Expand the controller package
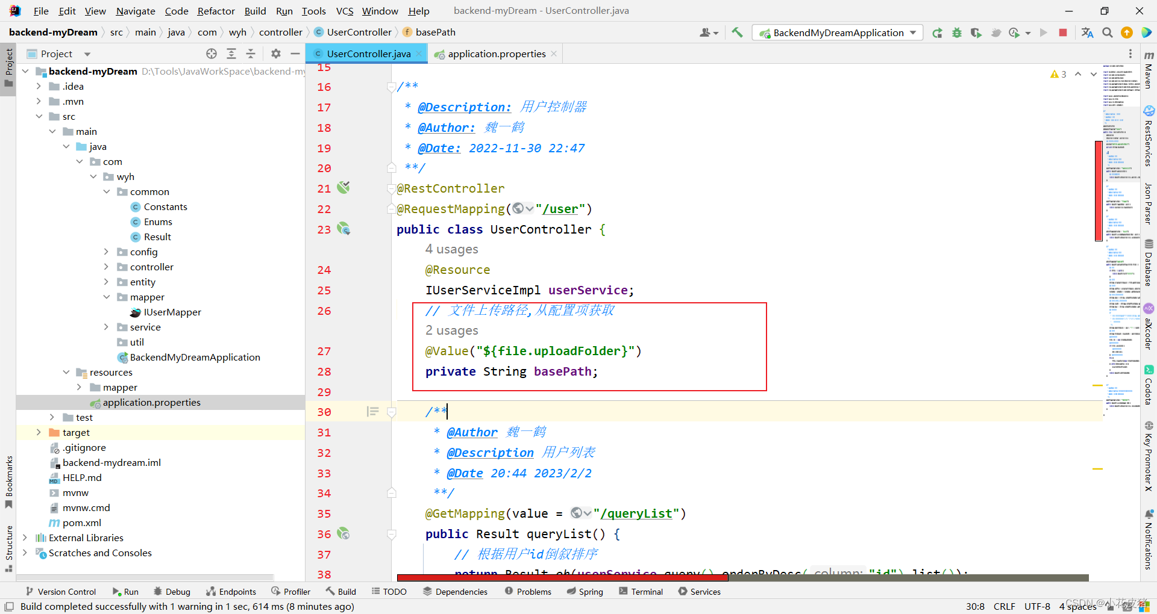The width and height of the screenshot is (1157, 614). tap(106, 267)
